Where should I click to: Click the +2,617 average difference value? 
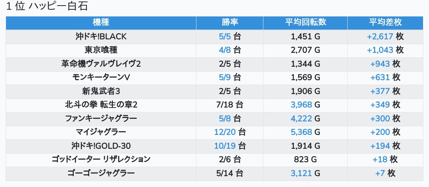tap(380, 36)
